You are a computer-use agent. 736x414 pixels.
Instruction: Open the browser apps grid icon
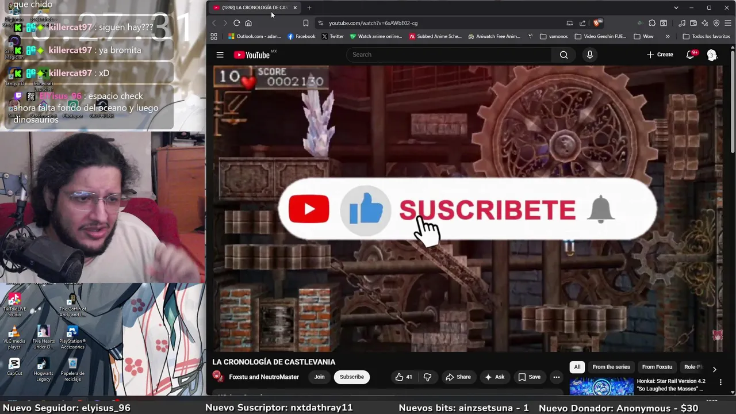(214, 36)
